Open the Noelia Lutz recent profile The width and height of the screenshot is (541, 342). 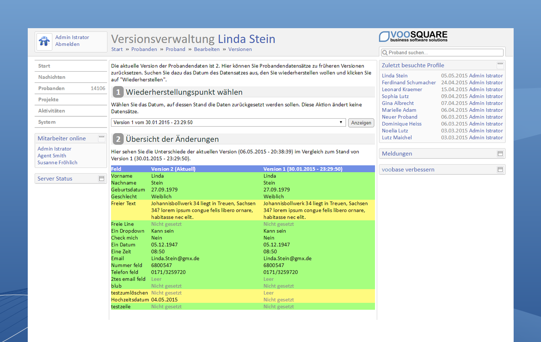pyautogui.click(x=395, y=130)
